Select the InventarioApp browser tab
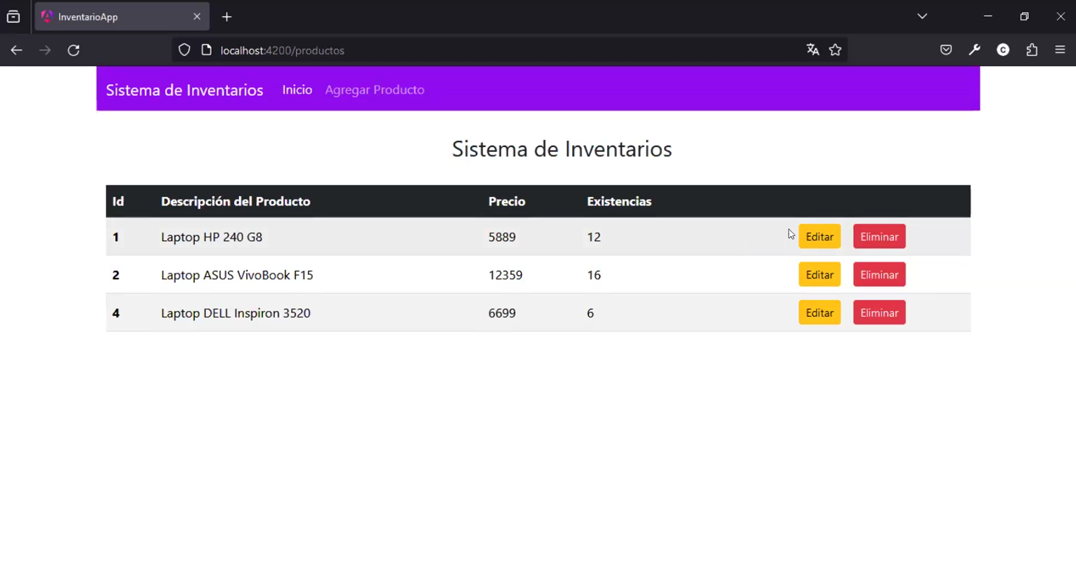Screen dimensions: 1076x574 [122, 17]
